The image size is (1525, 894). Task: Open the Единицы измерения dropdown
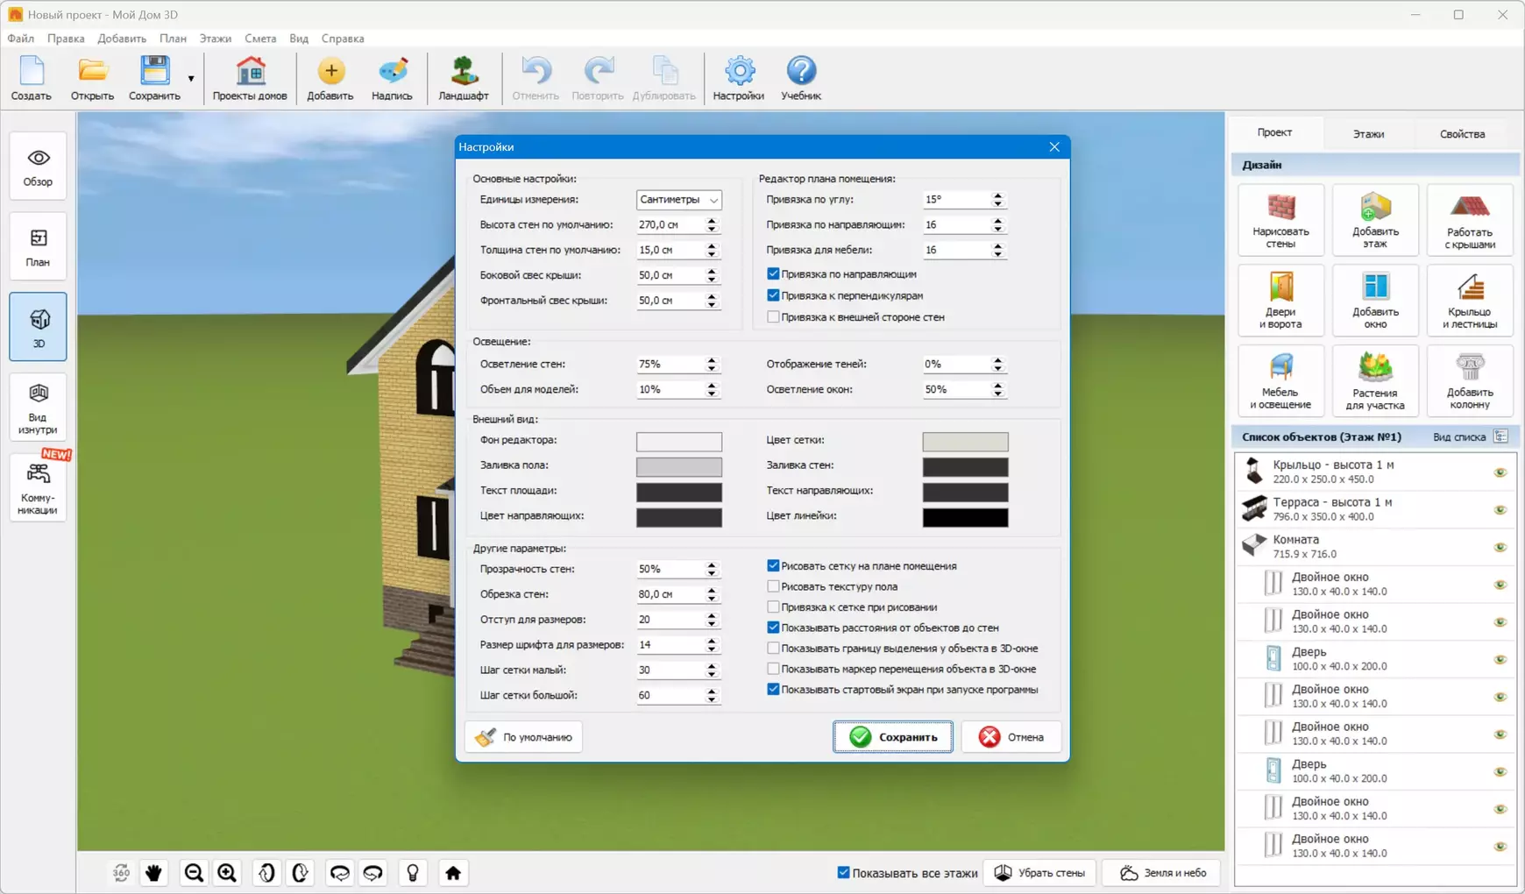point(678,200)
